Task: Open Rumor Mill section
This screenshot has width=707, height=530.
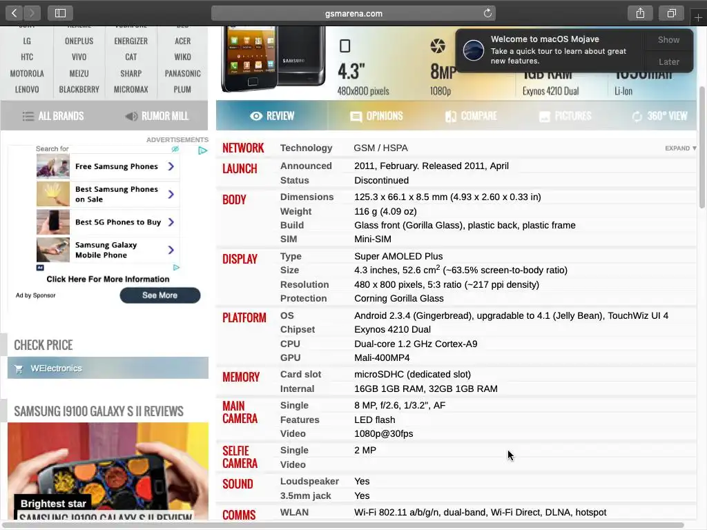Action: 157,116
